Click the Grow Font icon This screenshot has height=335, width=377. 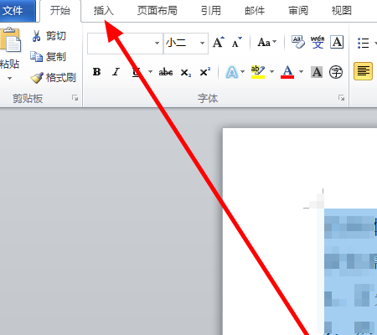tap(219, 43)
